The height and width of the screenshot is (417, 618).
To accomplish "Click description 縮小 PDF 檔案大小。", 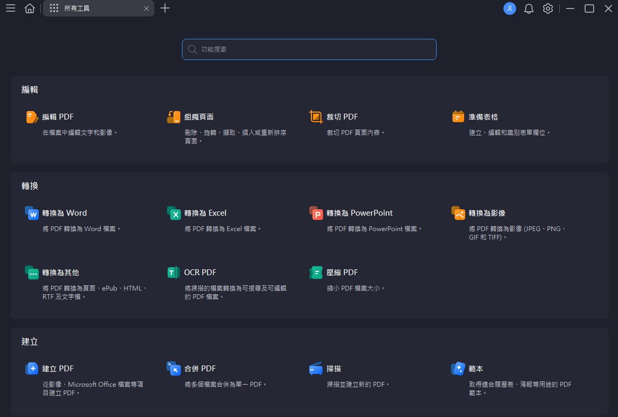I will (x=355, y=288).
